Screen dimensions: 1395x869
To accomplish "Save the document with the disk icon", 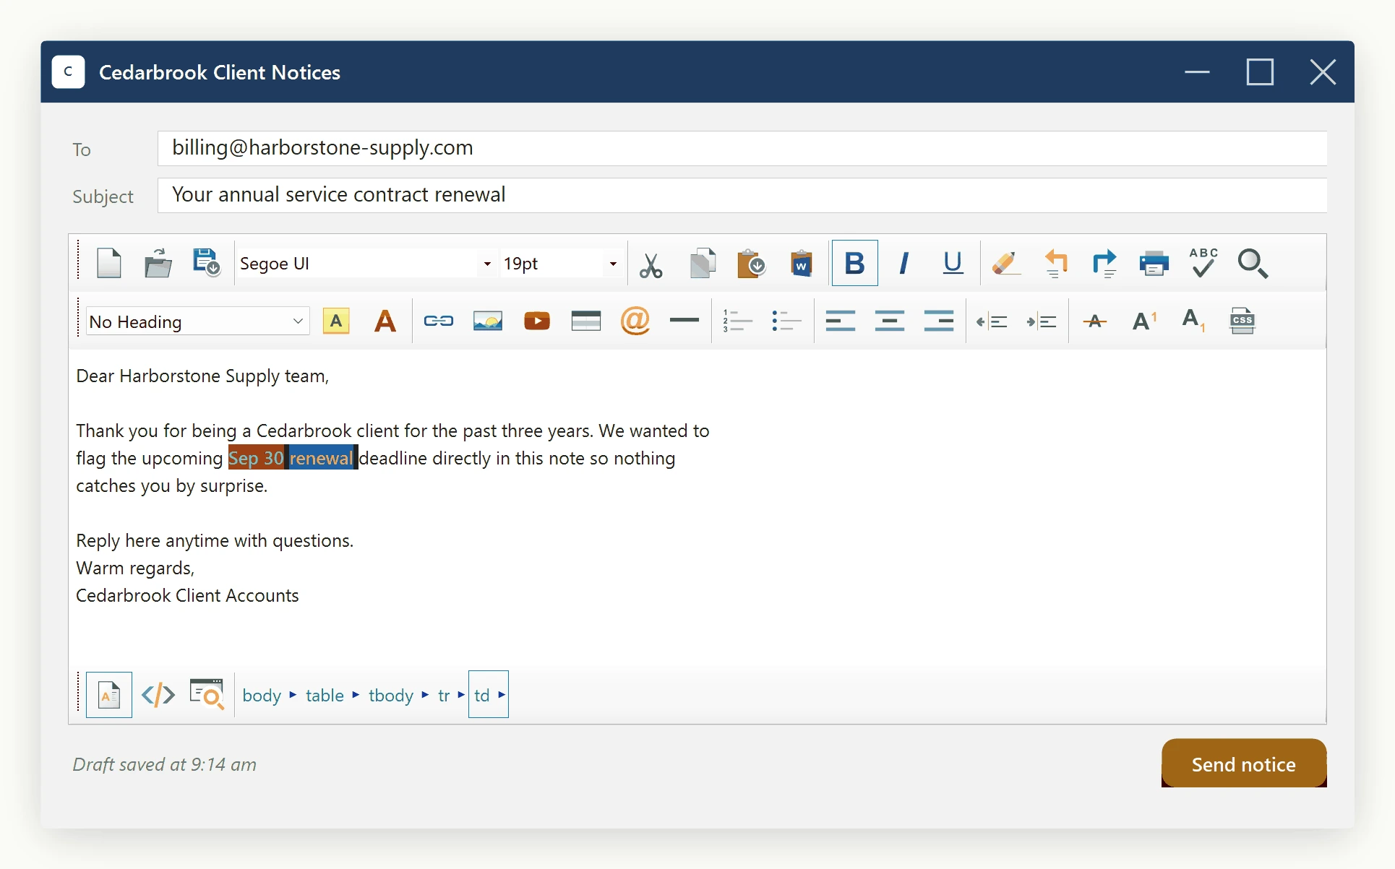I will pos(206,264).
